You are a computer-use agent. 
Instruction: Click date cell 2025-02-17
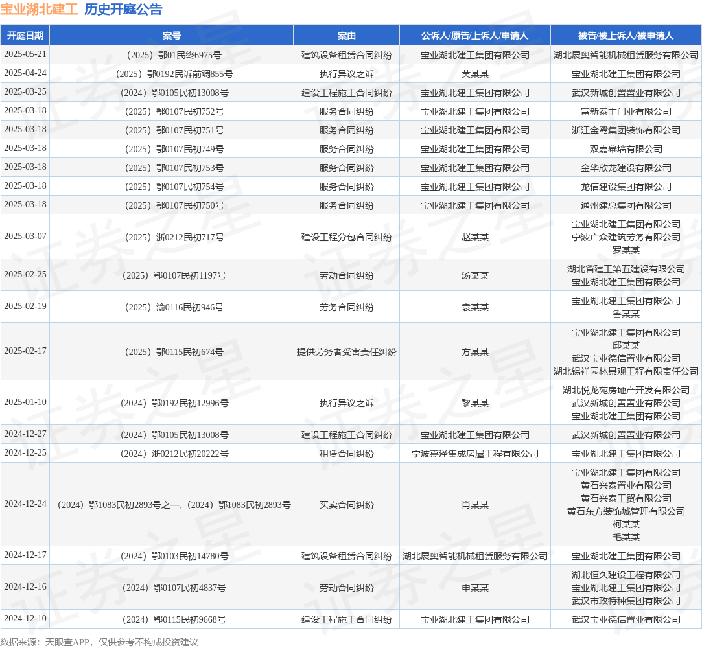(25, 351)
